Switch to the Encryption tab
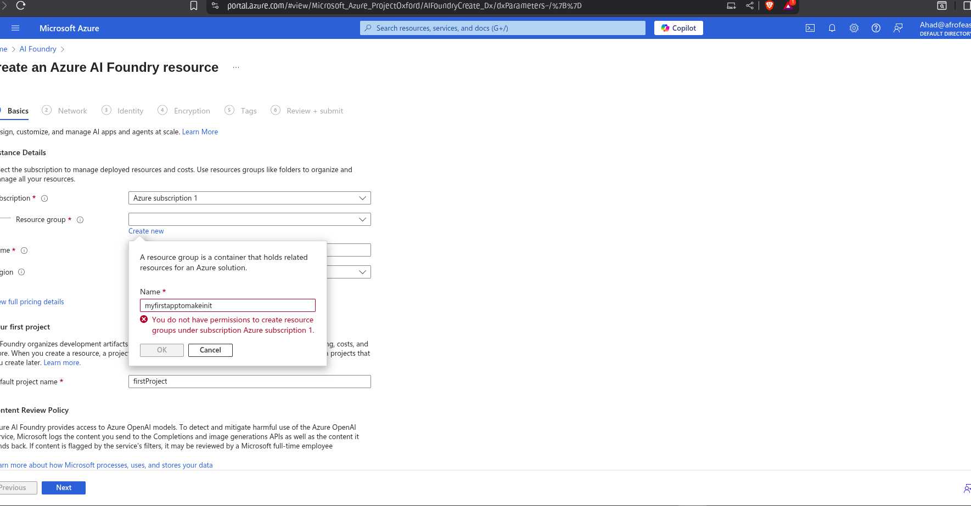This screenshot has width=971, height=506. point(184,111)
